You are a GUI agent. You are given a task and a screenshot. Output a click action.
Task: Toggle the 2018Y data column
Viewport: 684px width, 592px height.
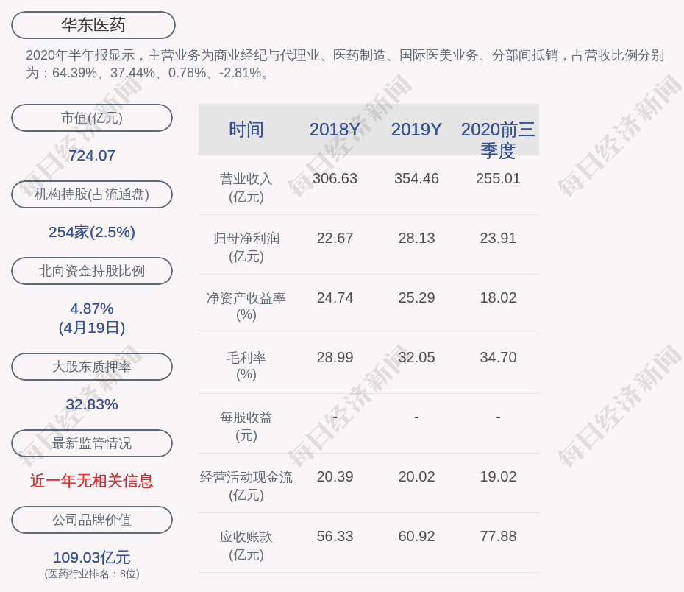[x=336, y=130]
